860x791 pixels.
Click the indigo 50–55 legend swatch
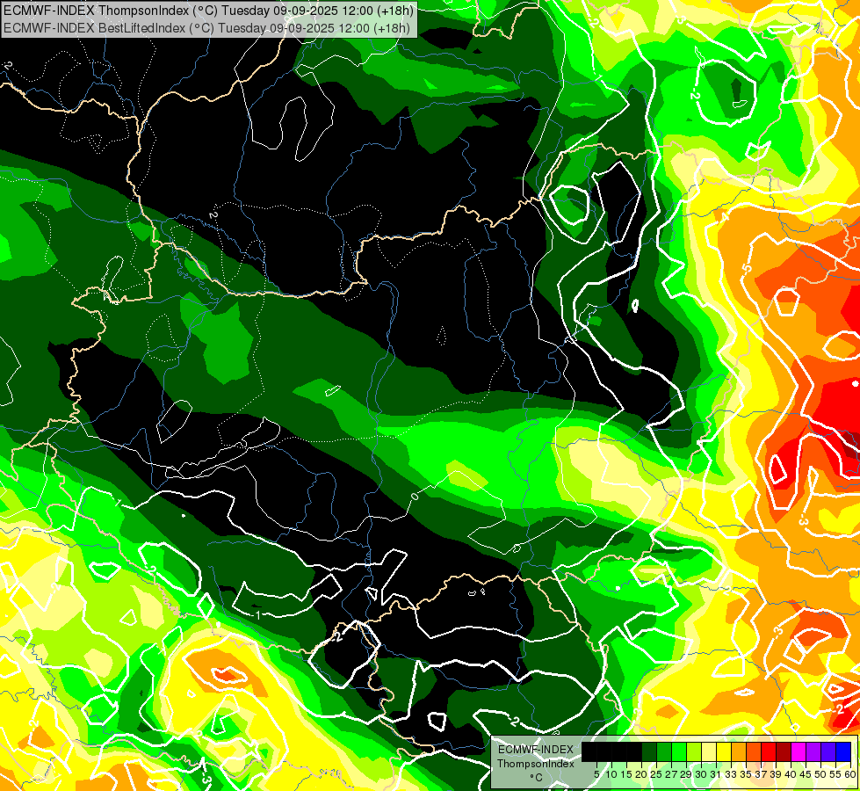pos(828,751)
